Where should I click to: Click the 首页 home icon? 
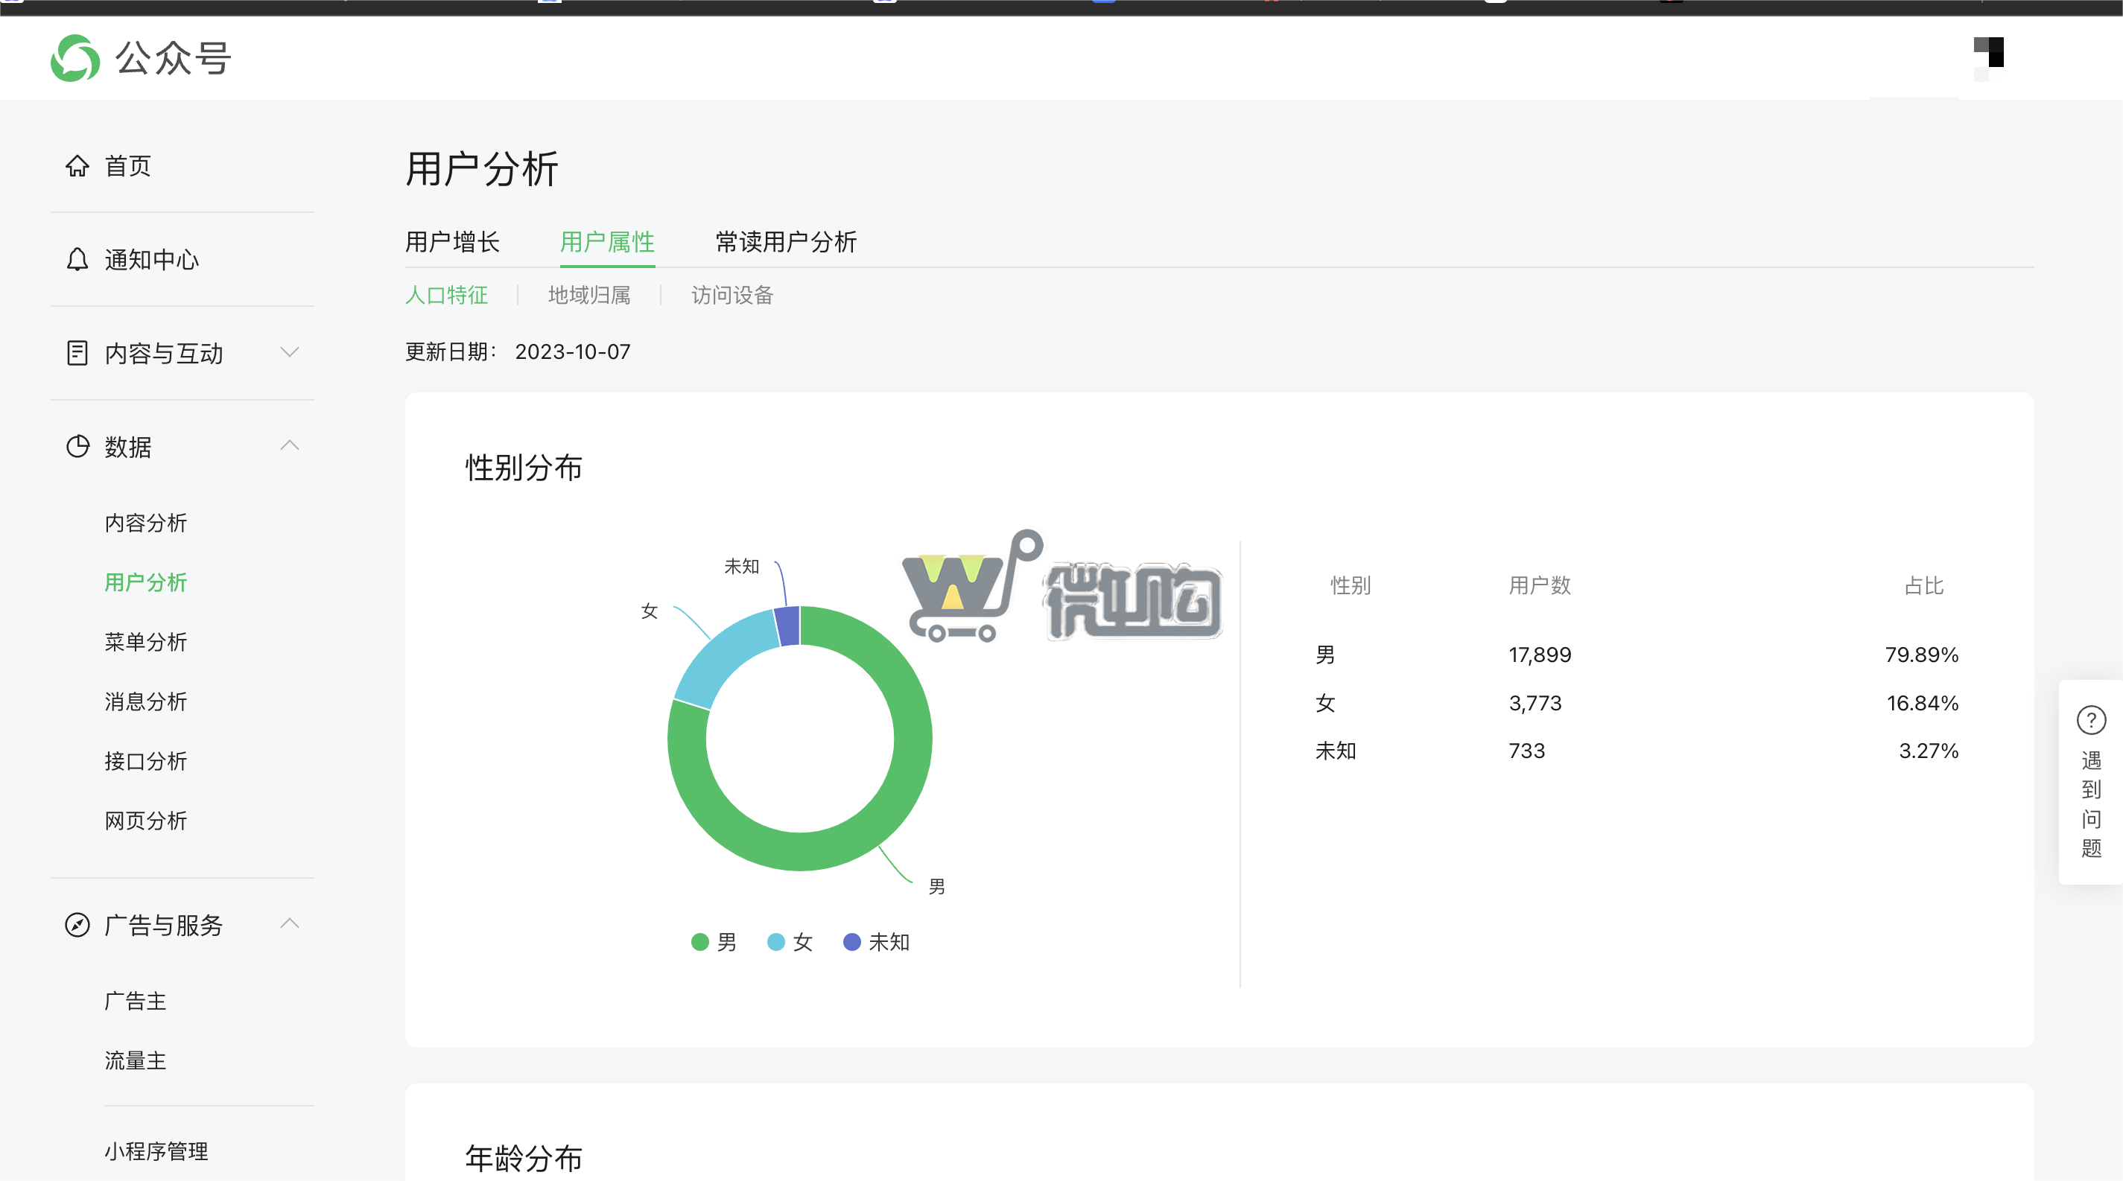[x=78, y=165]
